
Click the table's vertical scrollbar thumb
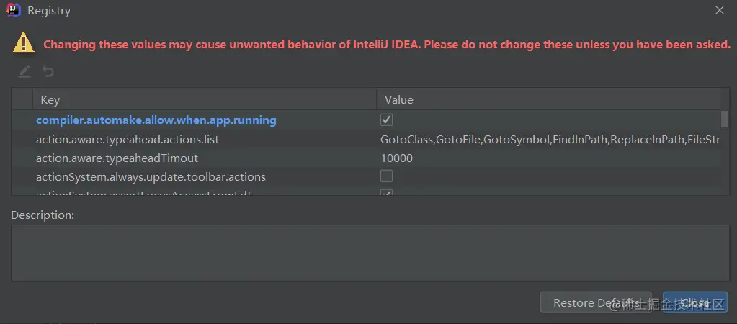[724, 119]
